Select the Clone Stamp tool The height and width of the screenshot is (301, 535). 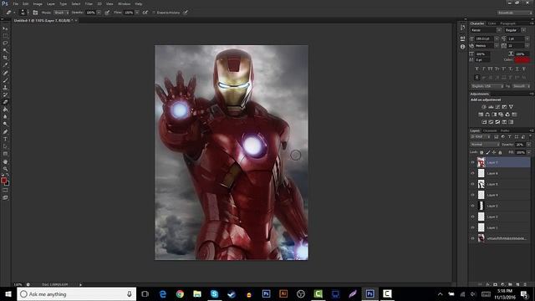click(5, 87)
